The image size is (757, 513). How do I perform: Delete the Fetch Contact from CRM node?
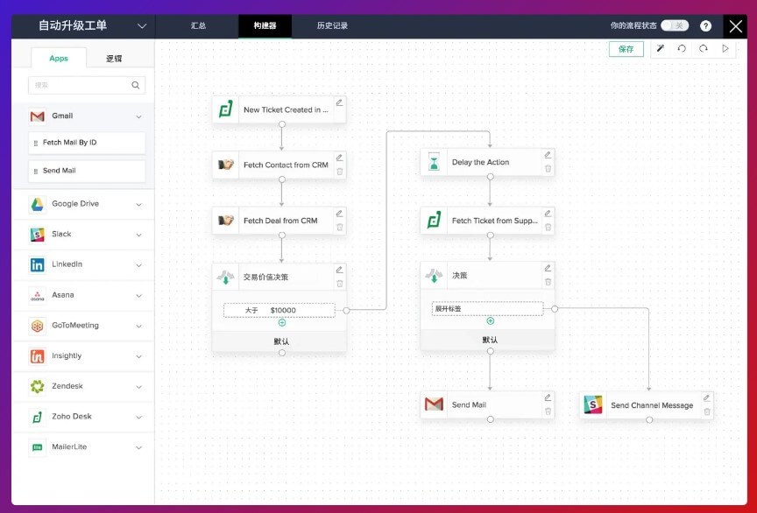tap(339, 172)
